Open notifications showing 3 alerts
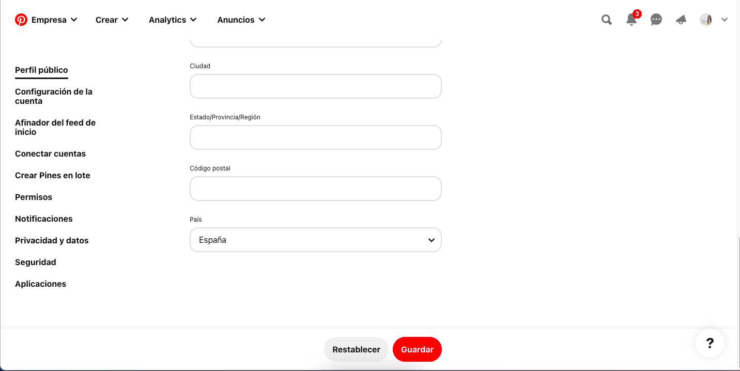The height and width of the screenshot is (371, 740). click(x=631, y=19)
